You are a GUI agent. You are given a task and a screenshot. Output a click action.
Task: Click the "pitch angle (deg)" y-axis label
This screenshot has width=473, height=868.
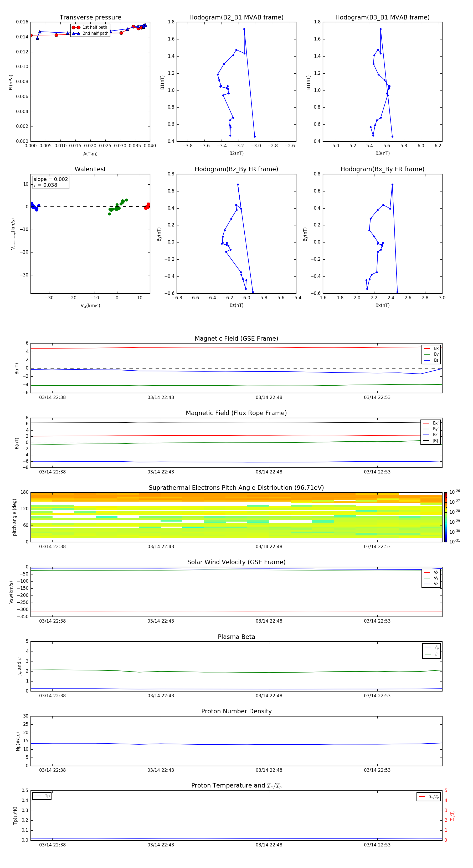tap(14, 517)
